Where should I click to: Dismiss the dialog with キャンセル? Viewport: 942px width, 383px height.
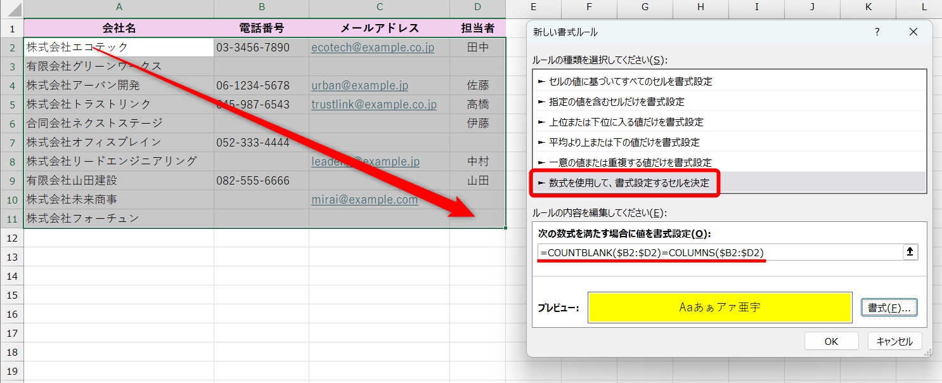(x=894, y=341)
